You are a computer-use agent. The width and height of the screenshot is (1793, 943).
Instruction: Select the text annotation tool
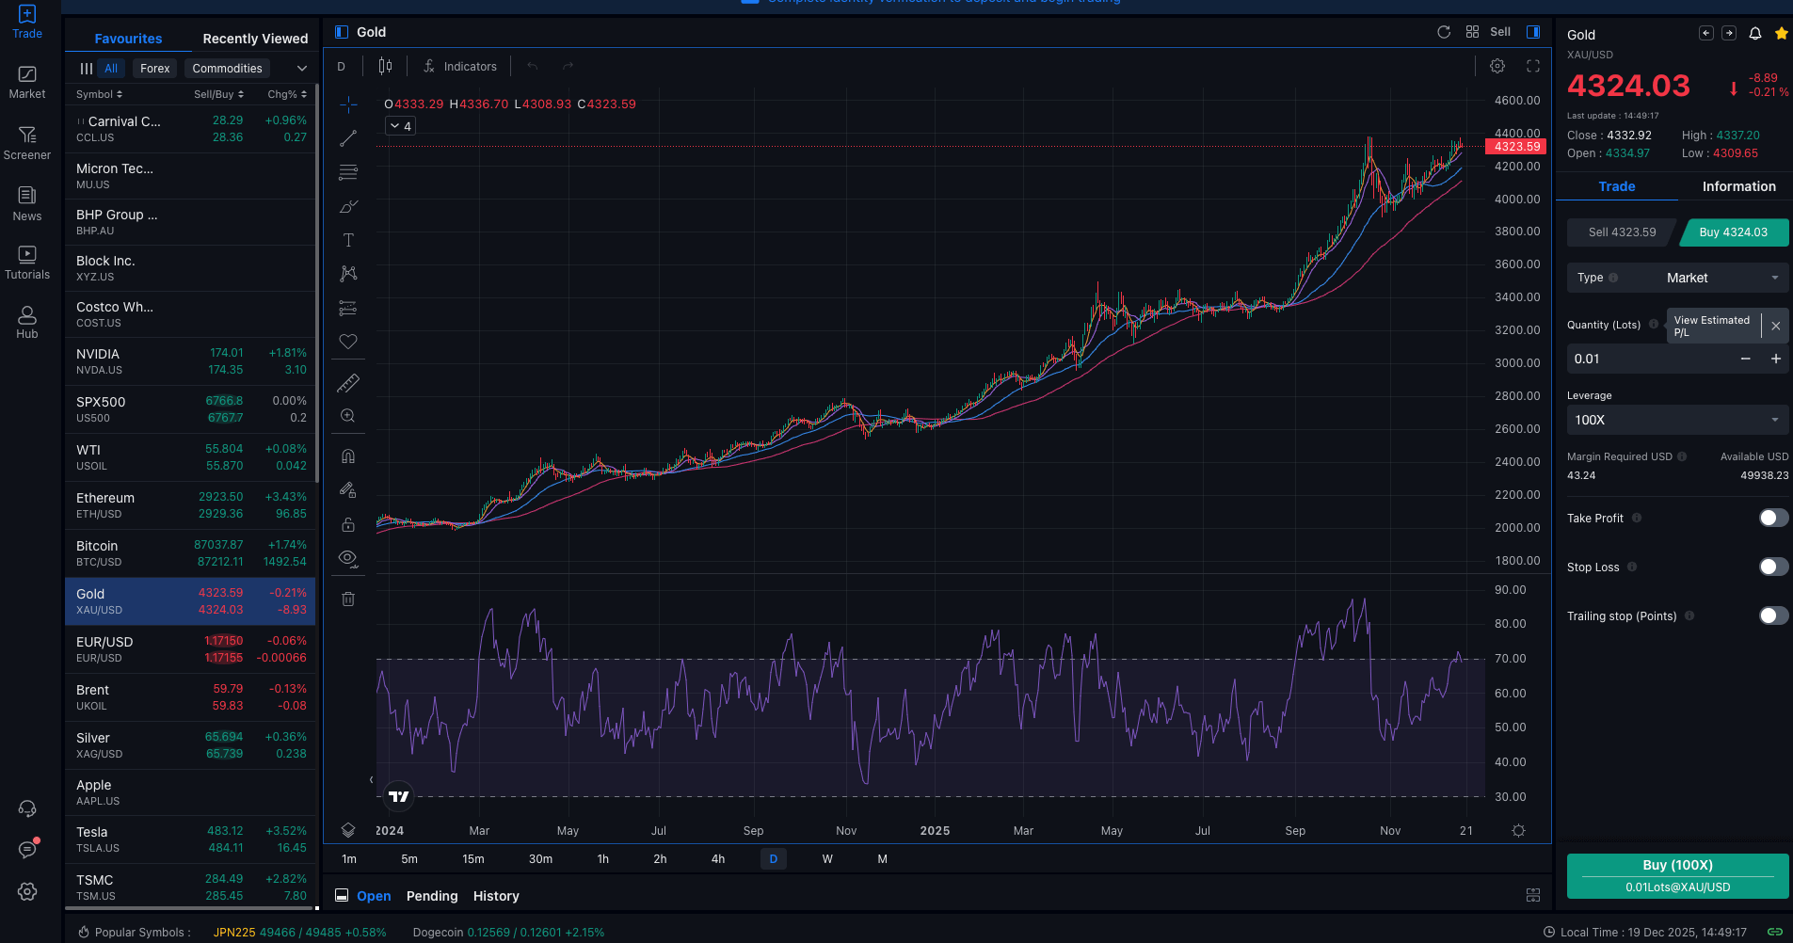[348, 240]
